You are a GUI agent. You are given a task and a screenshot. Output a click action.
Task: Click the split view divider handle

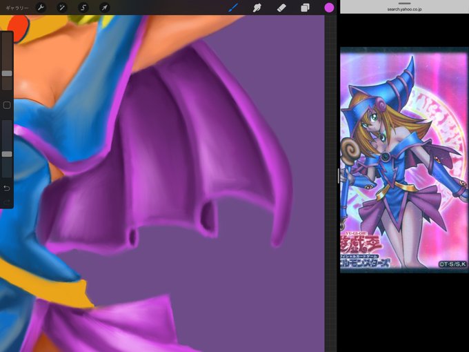click(338, 176)
